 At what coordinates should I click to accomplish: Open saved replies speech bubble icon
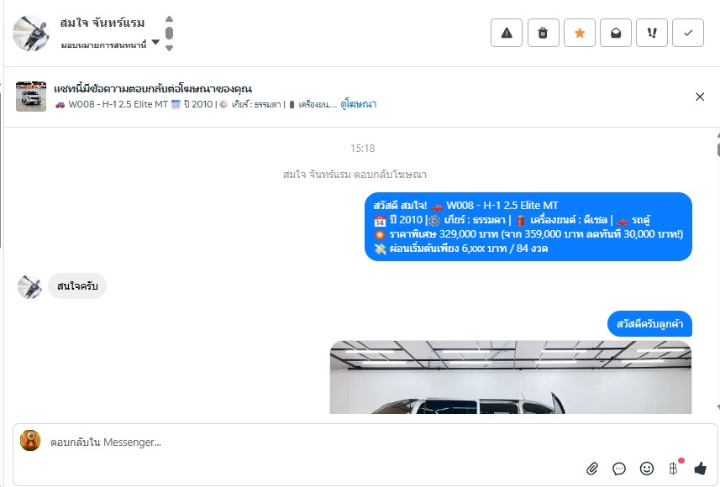click(619, 469)
